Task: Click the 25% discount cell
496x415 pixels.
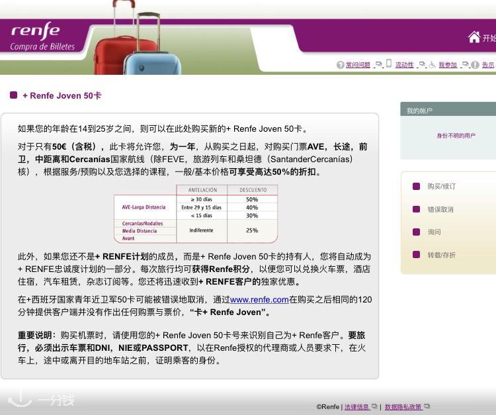Action: [252, 230]
